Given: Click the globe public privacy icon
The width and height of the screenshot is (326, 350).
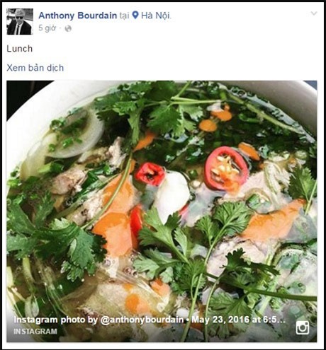Looking at the screenshot, I should point(68,28).
